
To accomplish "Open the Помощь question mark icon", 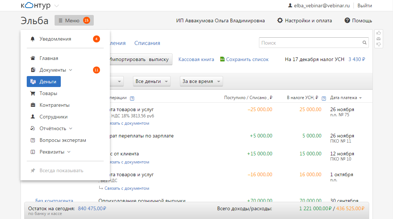I will click(x=347, y=20).
